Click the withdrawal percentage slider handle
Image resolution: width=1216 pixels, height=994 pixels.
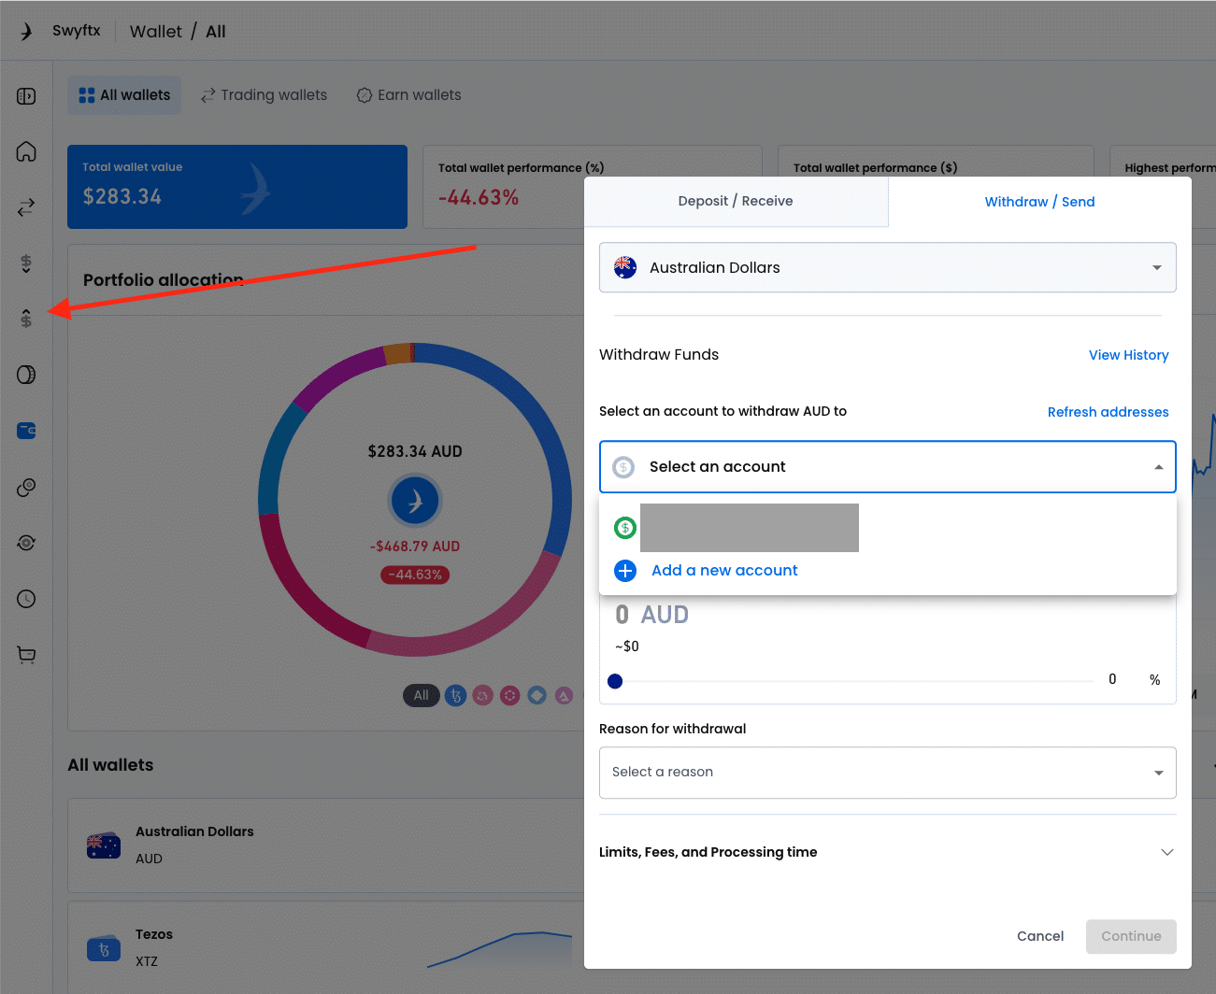tap(615, 681)
